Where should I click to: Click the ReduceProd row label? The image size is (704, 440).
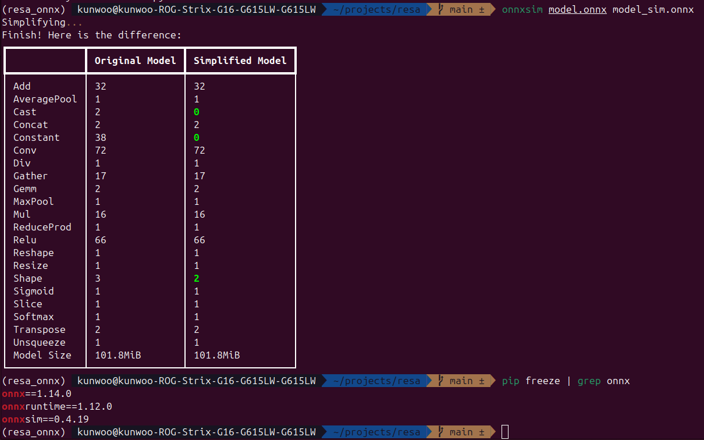42,227
